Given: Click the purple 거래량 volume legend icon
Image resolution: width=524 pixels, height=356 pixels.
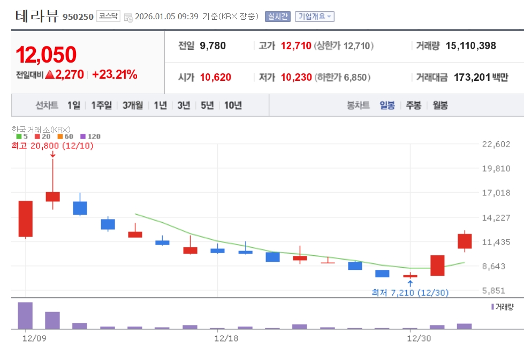Looking at the screenshot, I should (x=492, y=307).
